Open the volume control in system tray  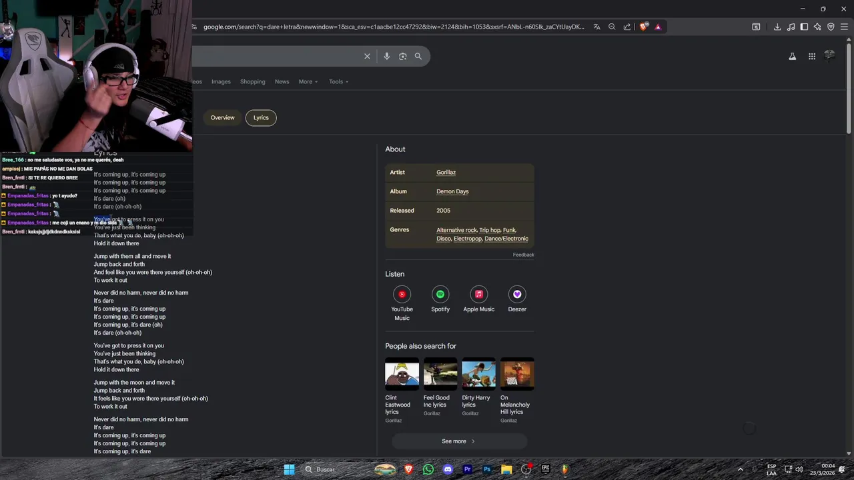pos(799,469)
